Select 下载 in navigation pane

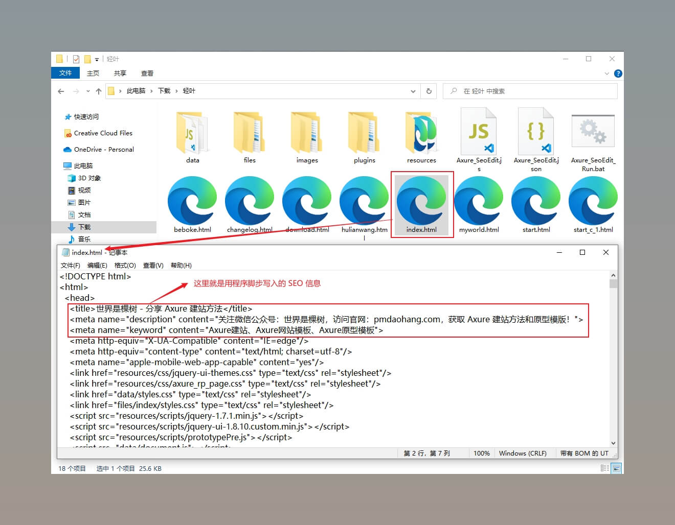[x=104, y=227]
